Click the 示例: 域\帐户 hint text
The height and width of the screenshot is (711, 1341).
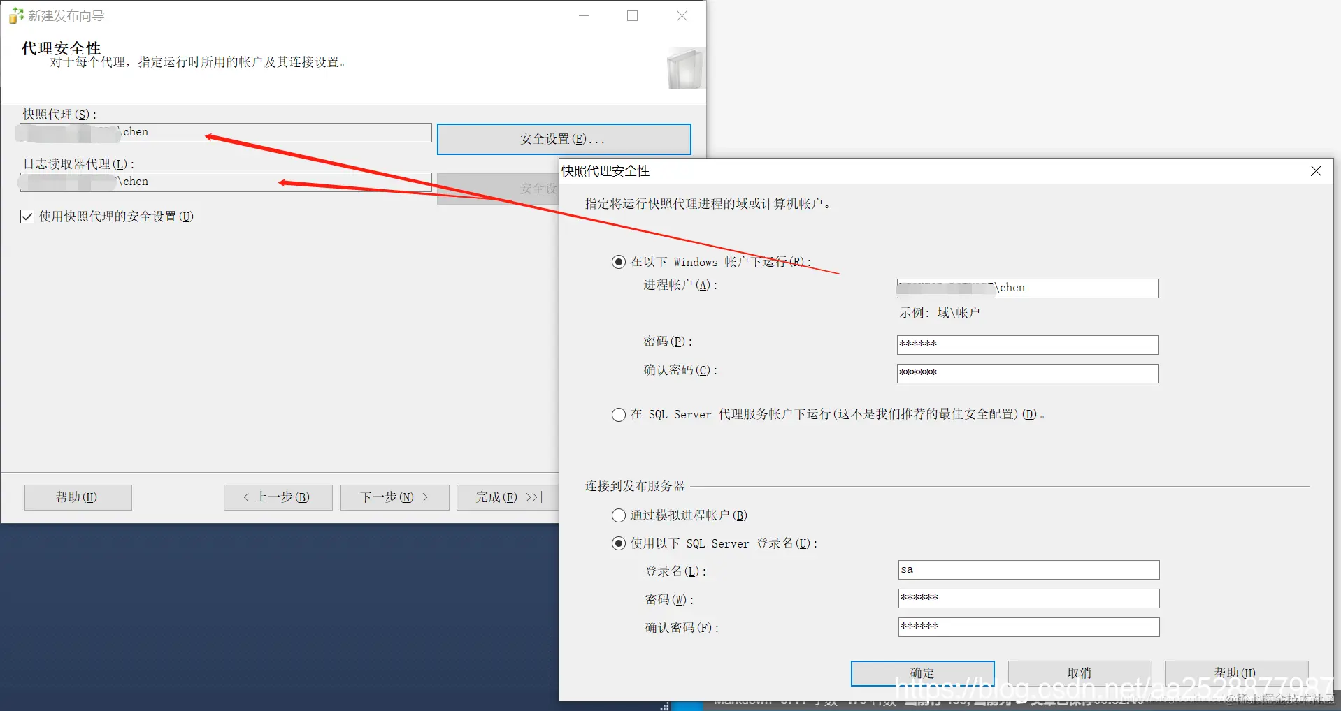939,313
